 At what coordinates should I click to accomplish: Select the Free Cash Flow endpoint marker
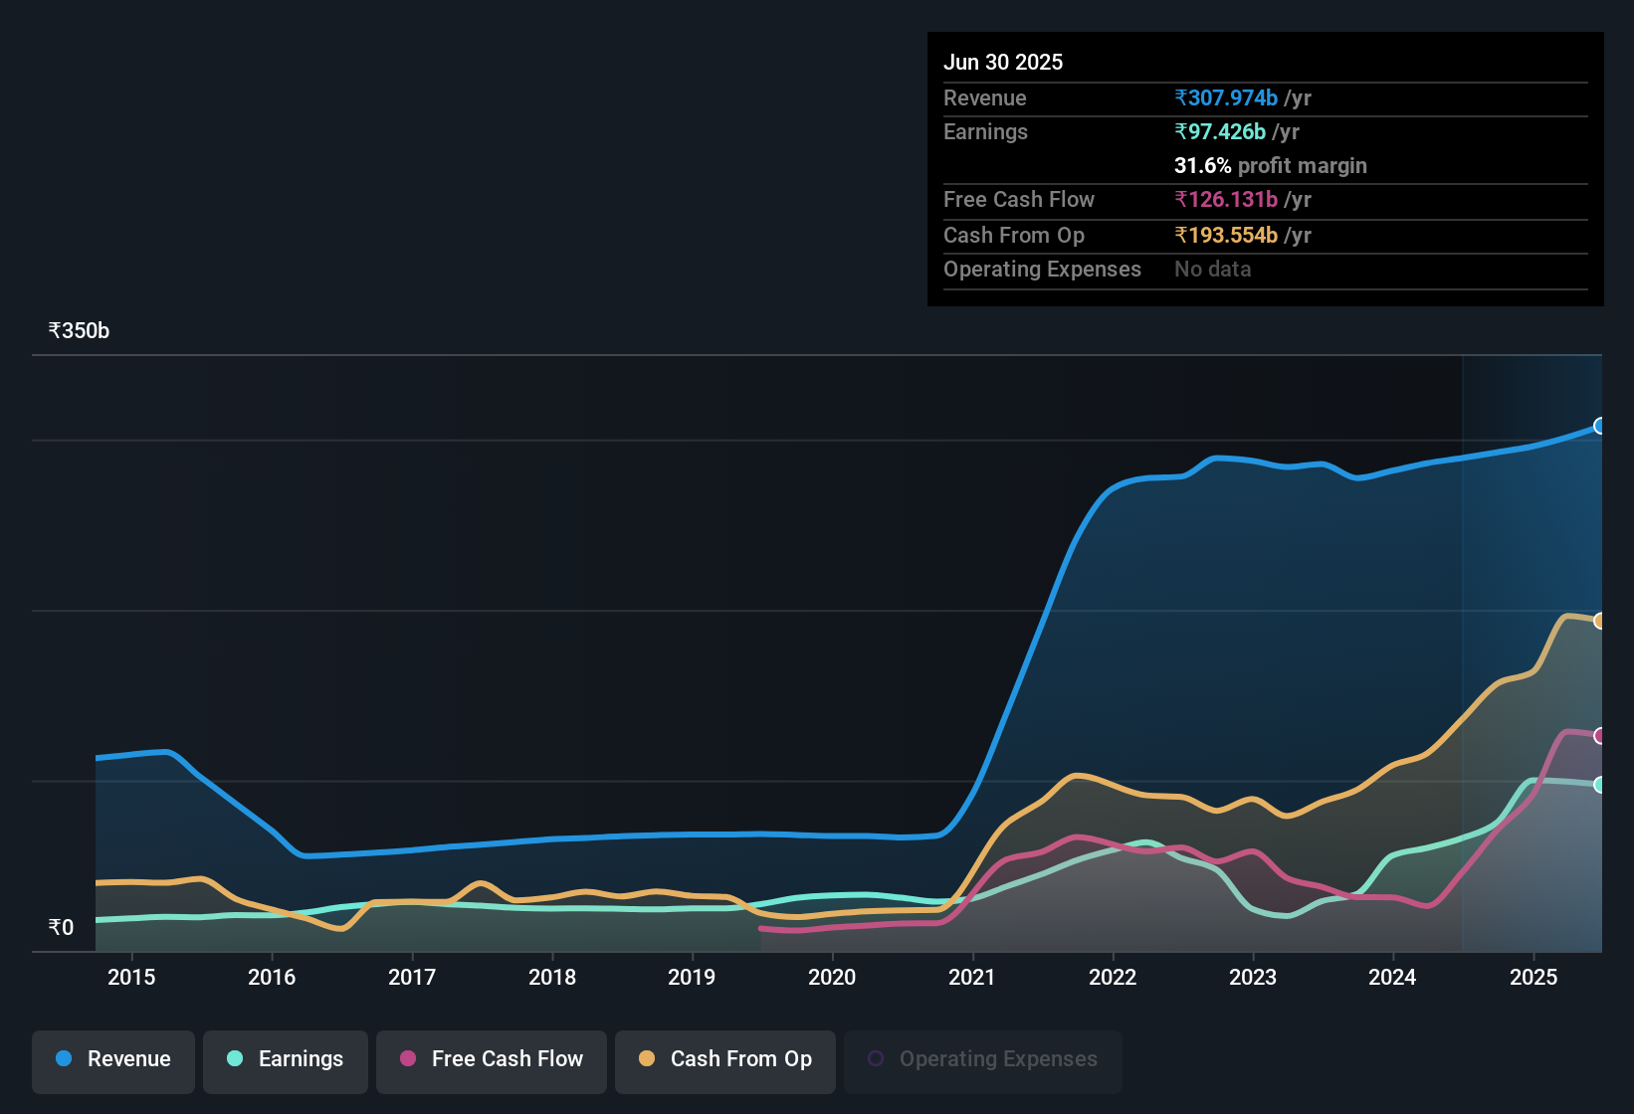tap(1599, 736)
